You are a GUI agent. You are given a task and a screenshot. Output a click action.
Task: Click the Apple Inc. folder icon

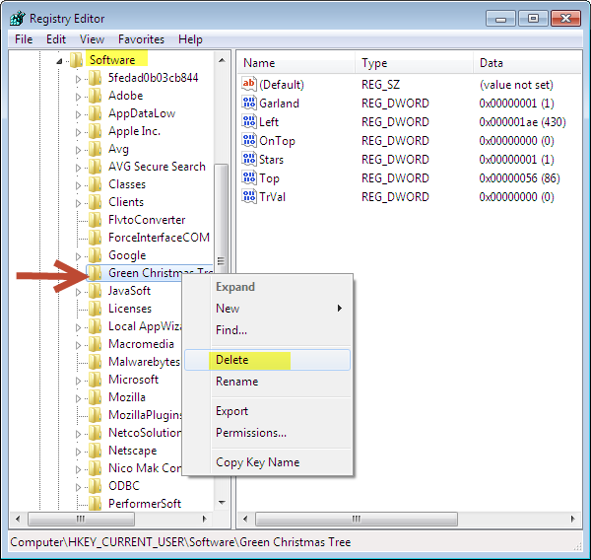[95, 131]
